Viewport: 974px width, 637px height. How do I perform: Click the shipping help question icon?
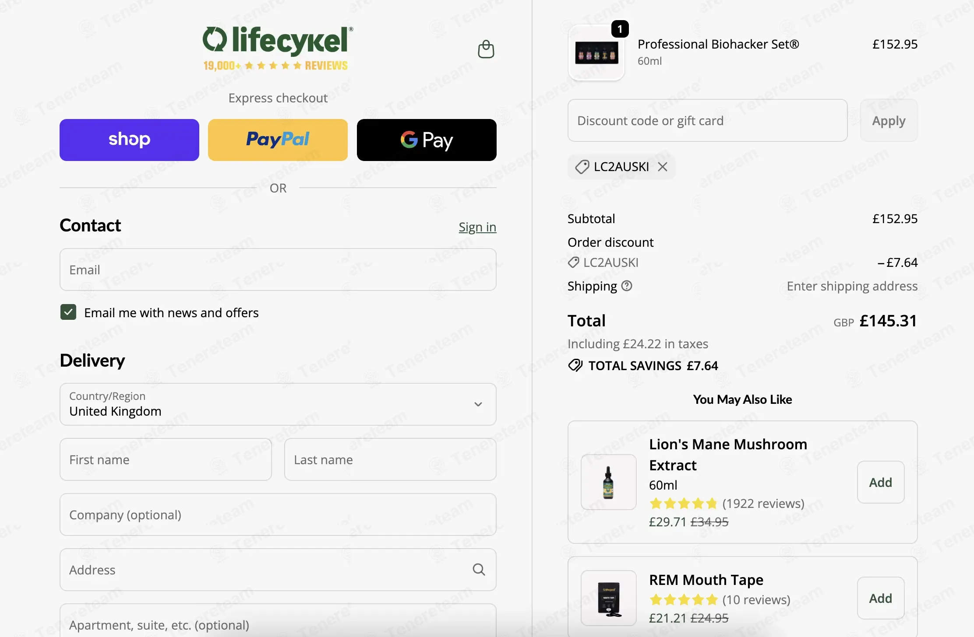[x=627, y=286]
